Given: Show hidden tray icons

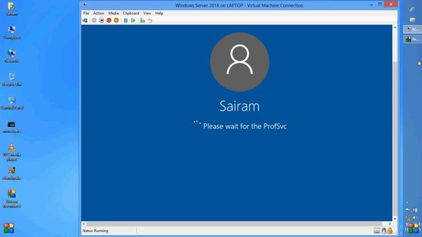Looking at the screenshot, I should pos(407,203).
